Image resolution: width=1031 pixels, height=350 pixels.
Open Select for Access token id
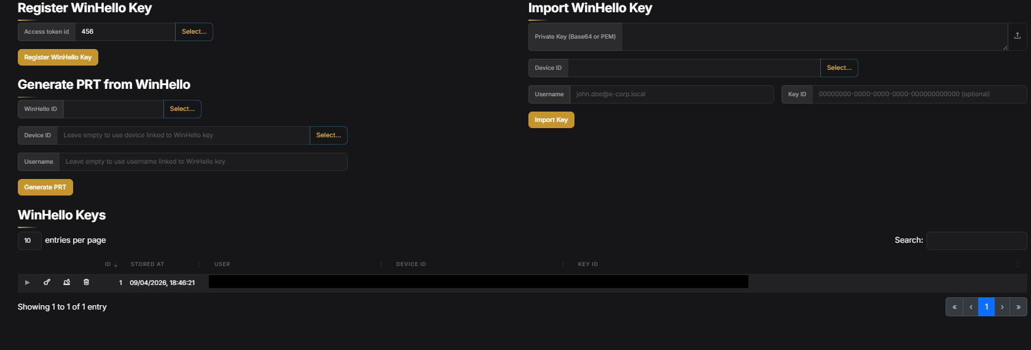click(x=194, y=32)
